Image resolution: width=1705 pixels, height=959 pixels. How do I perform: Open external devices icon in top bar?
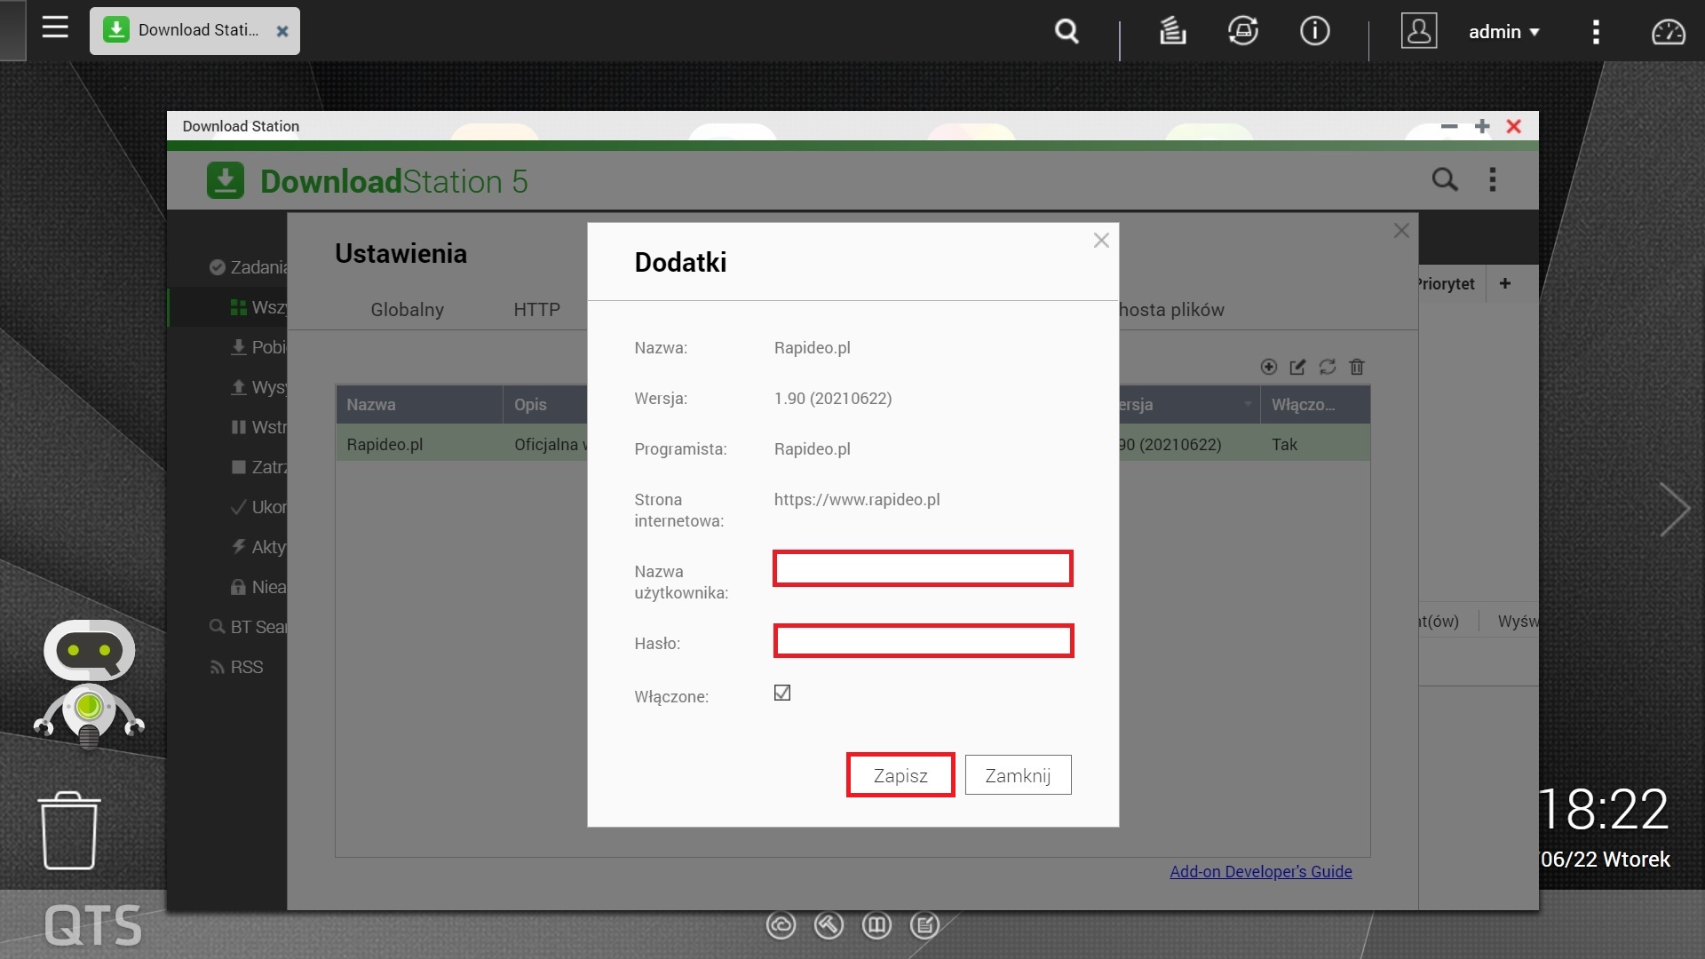pos(1242,31)
